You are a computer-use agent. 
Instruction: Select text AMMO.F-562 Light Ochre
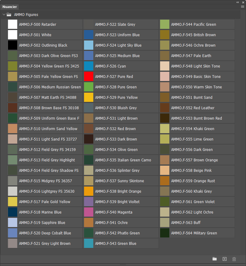pos(192,212)
